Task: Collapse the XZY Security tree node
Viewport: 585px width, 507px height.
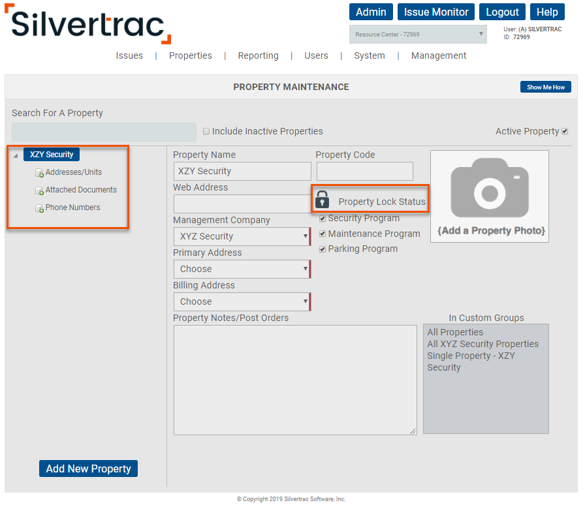Action: tap(16, 155)
